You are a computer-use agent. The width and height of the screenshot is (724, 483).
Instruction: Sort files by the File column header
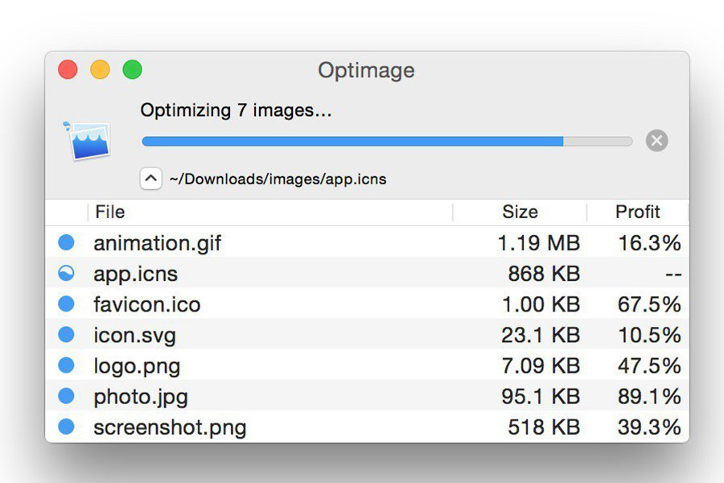pyautogui.click(x=109, y=212)
